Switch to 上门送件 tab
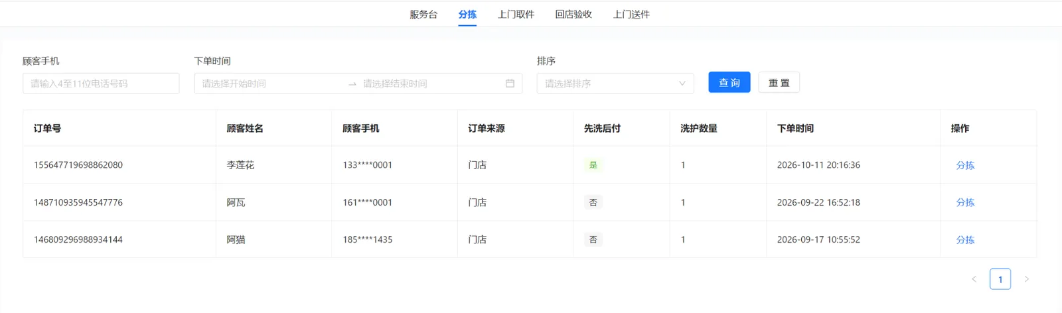This screenshot has width=1062, height=313. click(x=631, y=15)
